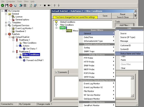This screenshot has height=107, width=144.
Task: Click the red X cancel toolbar icon
Action: [x=11, y=5]
